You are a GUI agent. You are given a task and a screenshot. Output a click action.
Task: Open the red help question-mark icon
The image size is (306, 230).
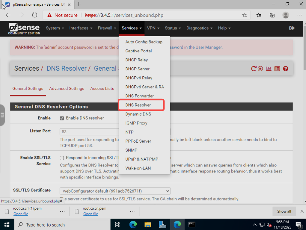click(286, 69)
